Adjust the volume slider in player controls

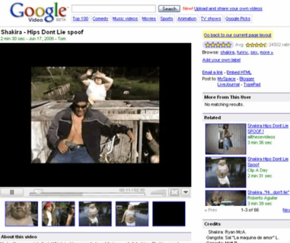(158, 193)
